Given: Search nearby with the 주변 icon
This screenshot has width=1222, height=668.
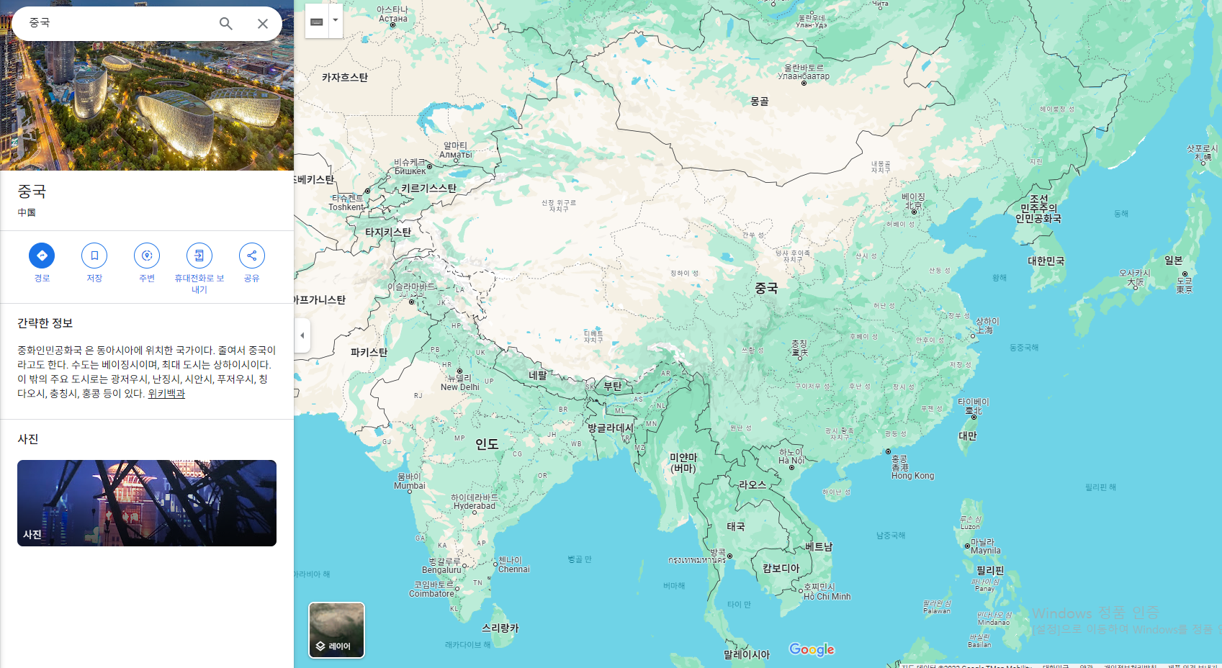Looking at the screenshot, I should (x=147, y=256).
